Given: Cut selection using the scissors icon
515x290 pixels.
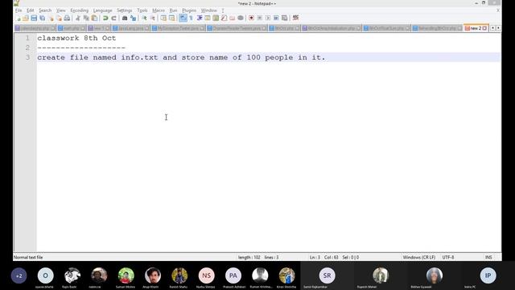Looking at the screenshot, I should (x=78, y=18).
